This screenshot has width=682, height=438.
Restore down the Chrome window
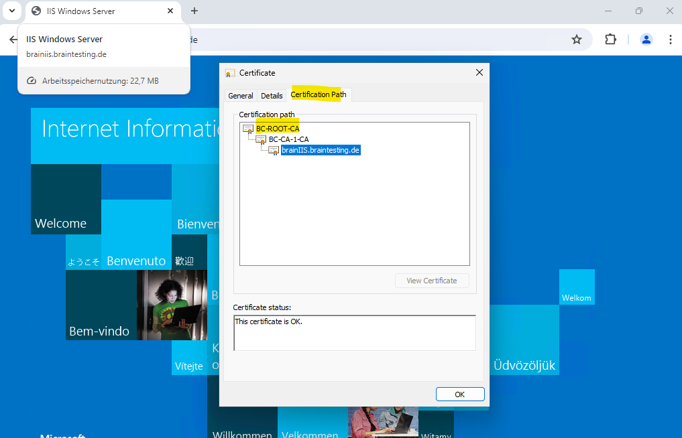[639, 11]
